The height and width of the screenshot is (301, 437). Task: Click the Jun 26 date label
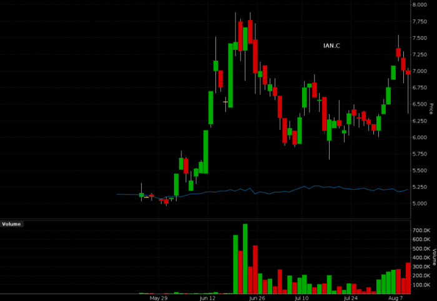click(x=257, y=299)
